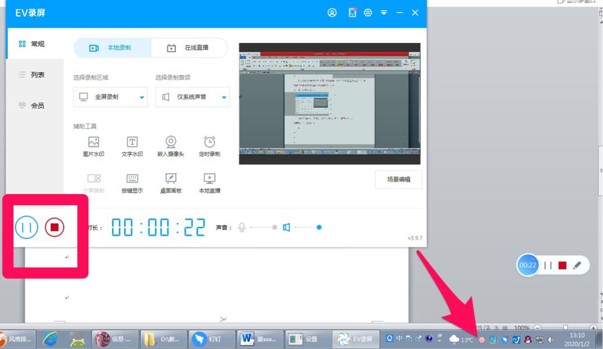Screen dimensions: 603x349
Task: Pause recording from the floating widget
Action: pyautogui.click(x=548, y=265)
